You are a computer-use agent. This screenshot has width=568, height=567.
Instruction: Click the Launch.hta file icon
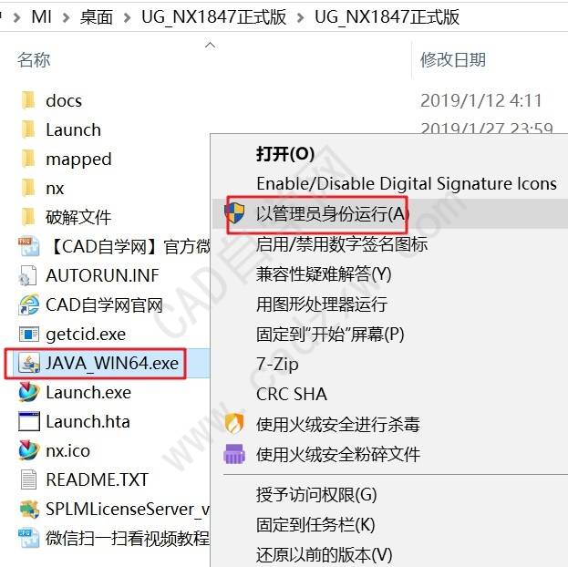pos(29,421)
